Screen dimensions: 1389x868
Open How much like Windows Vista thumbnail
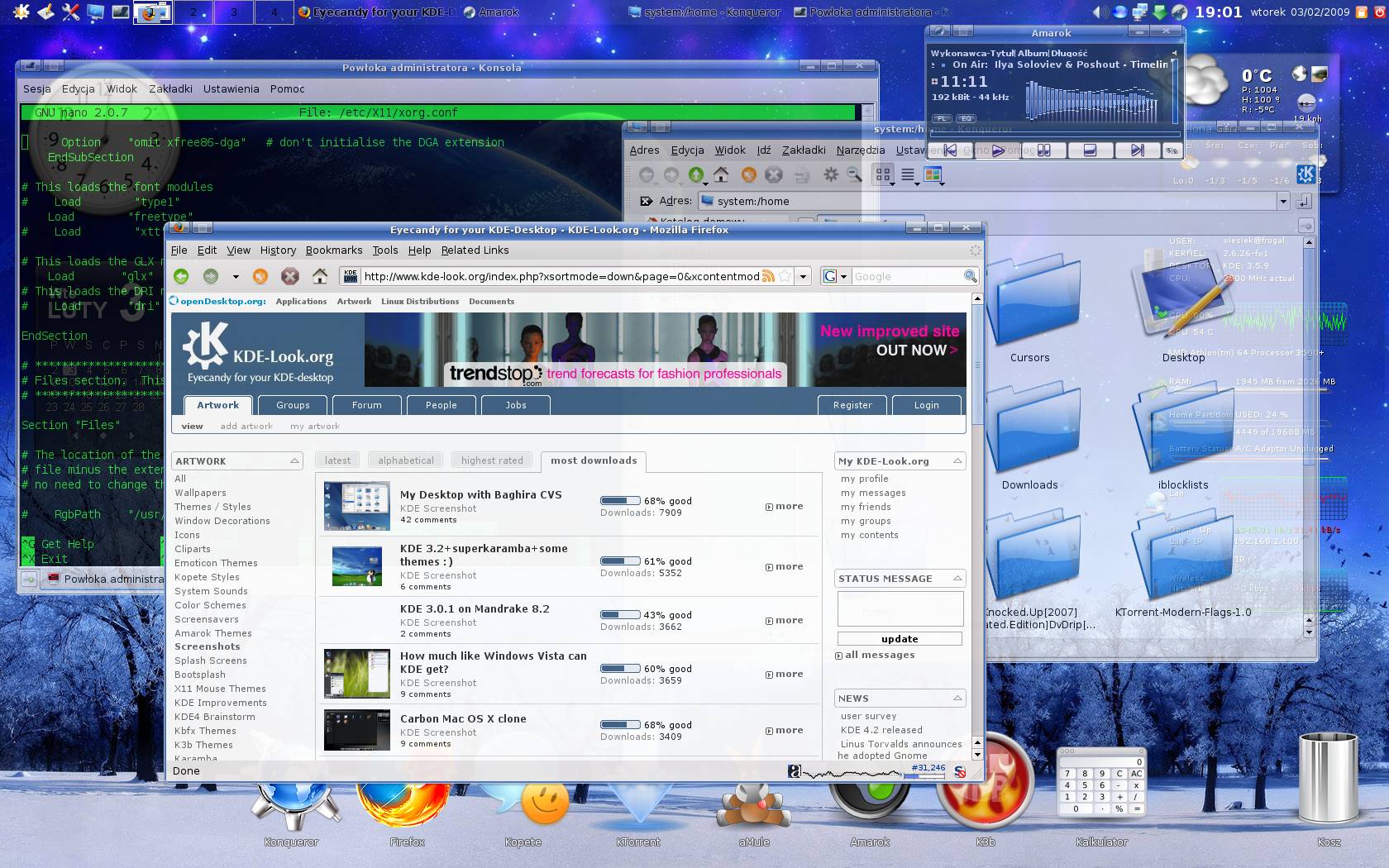point(356,674)
